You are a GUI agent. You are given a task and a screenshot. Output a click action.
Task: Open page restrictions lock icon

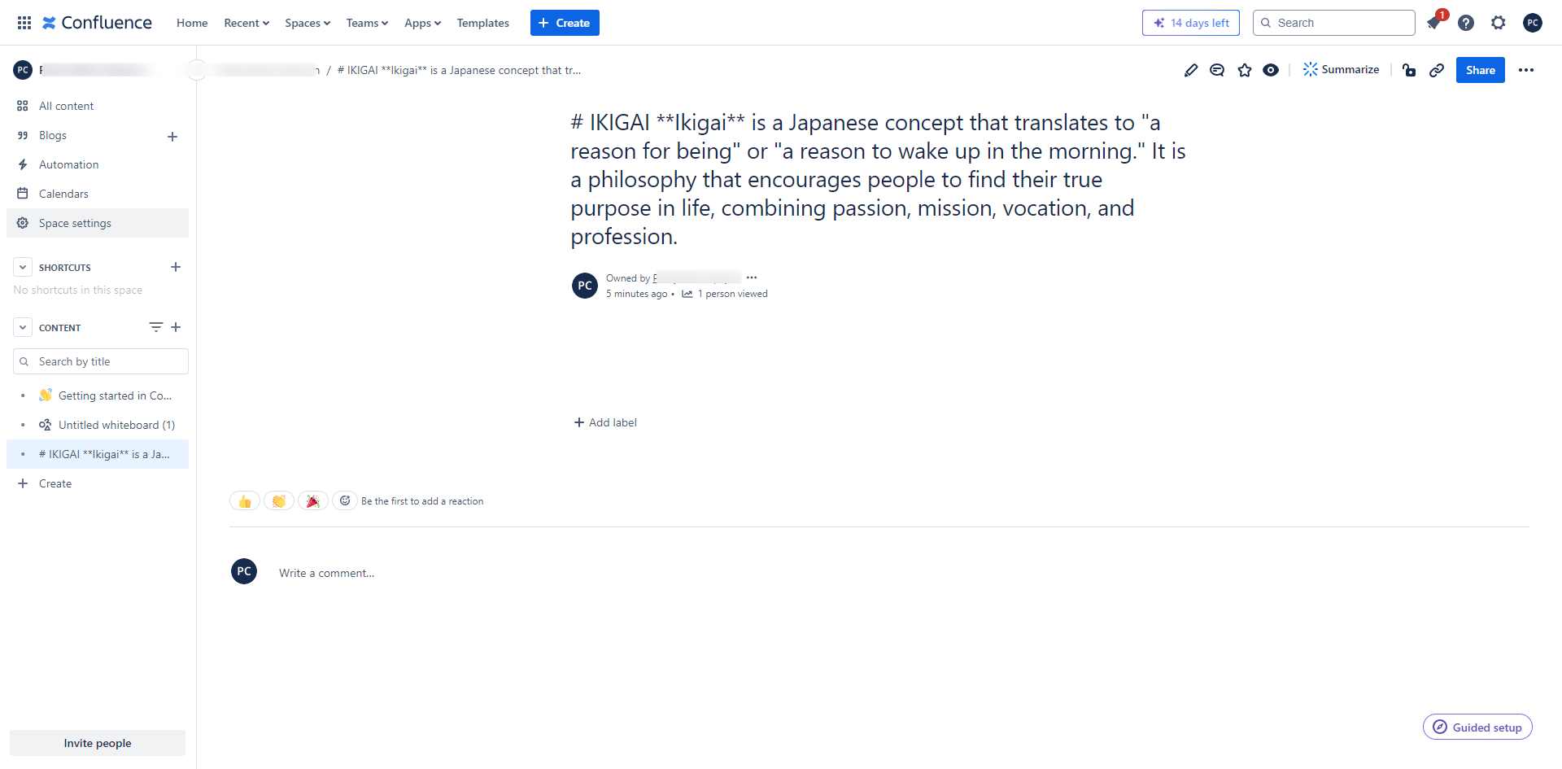1409,70
